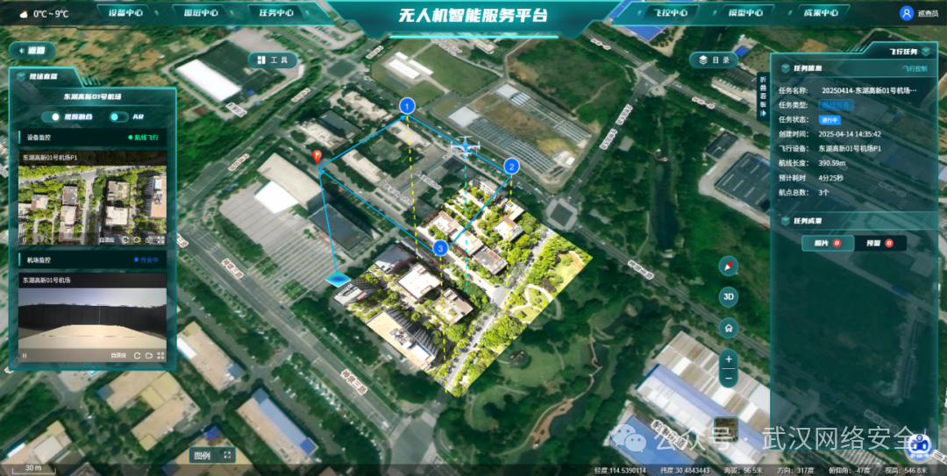Take snapshot of drone P1 video
The width and height of the screenshot is (947, 476).
149,240
